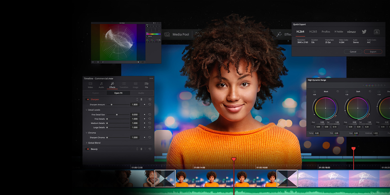Switch to Audio tab beside Open FX

[141, 93]
